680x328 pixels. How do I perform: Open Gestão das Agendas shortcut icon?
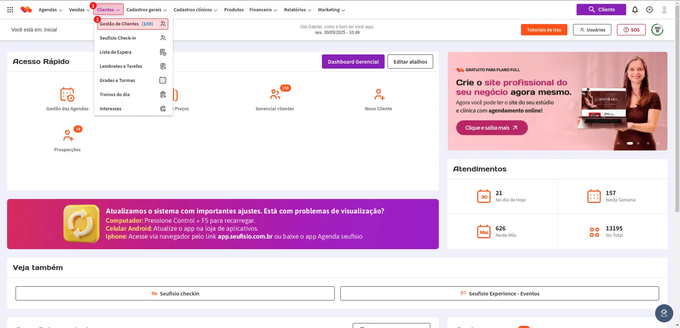(67, 95)
